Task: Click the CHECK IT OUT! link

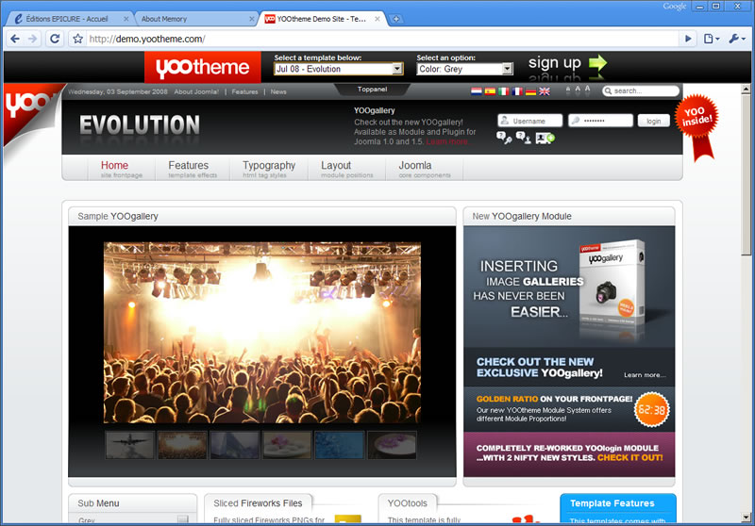Action: 629,458
